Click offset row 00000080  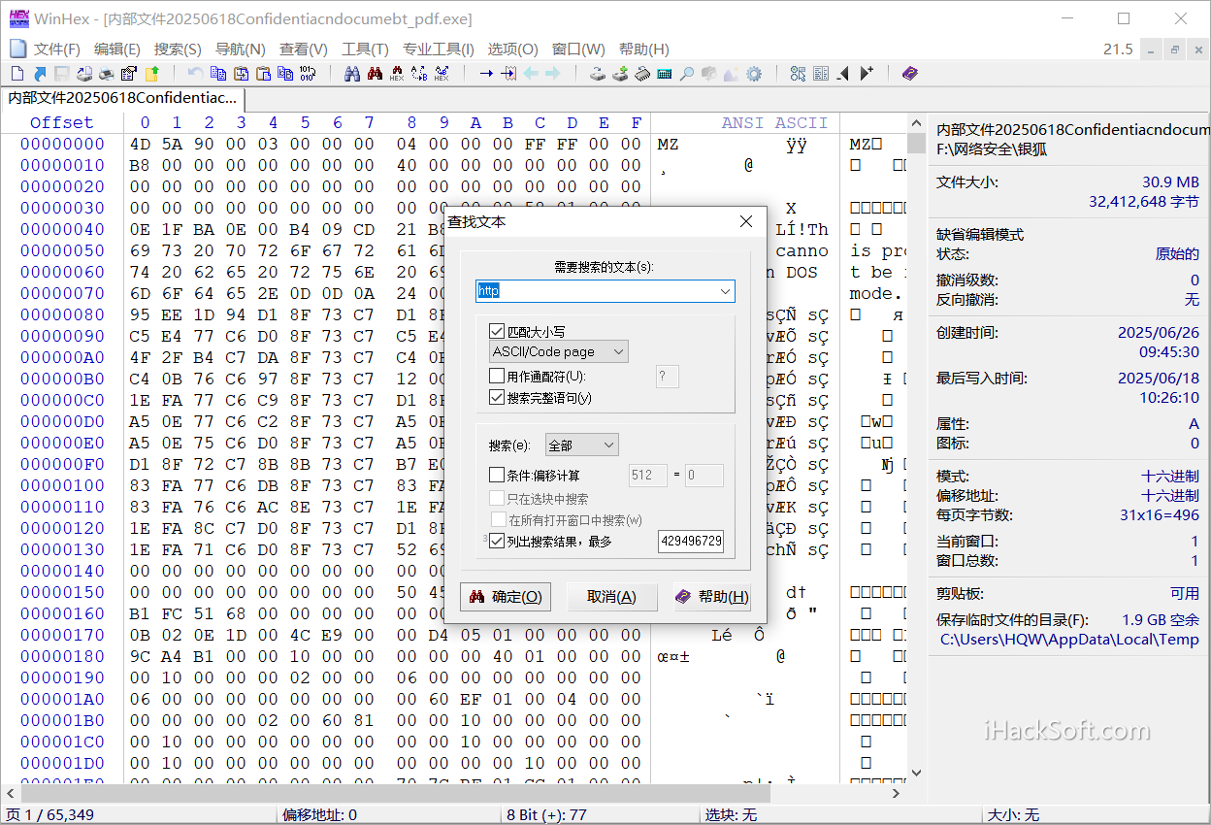[x=62, y=314]
